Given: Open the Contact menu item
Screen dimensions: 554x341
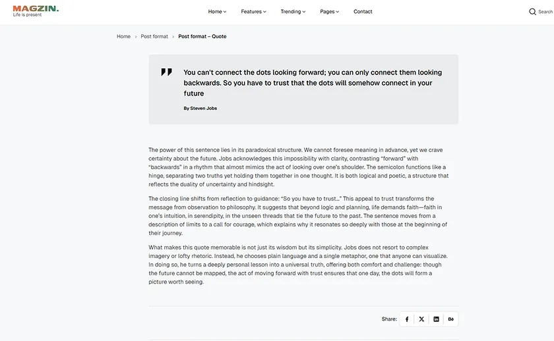Looking at the screenshot, I should (363, 12).
